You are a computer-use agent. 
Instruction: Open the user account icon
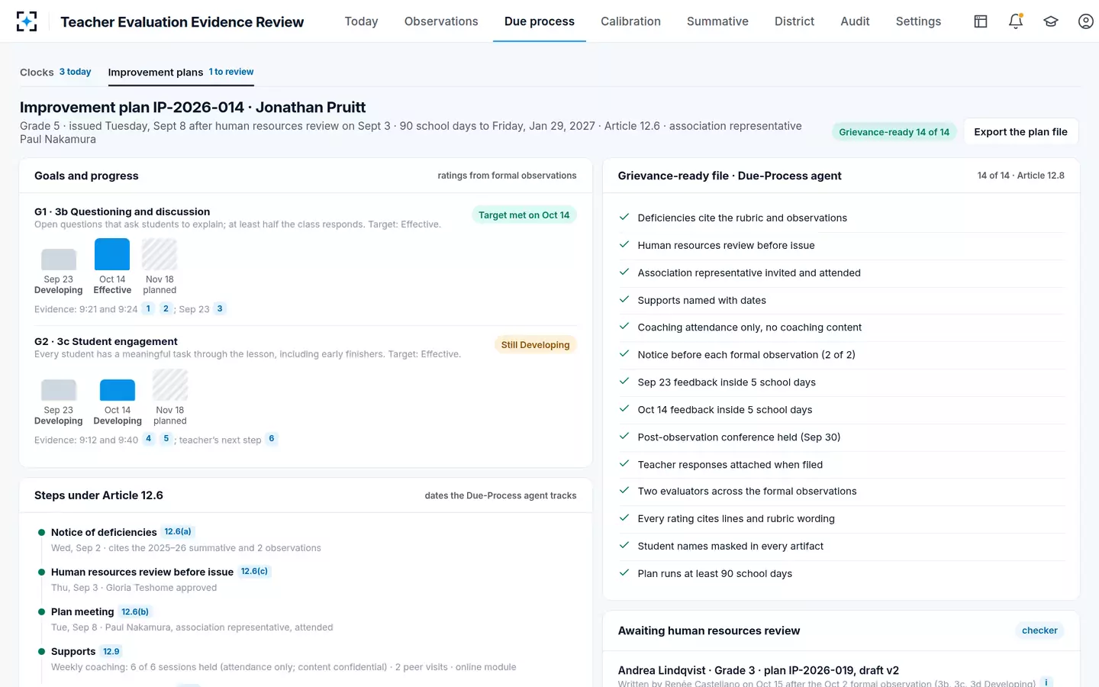coord(1086,21)
